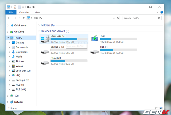This screenshot has height=115, width=171.
Task: Click the search magnifier icon
Action: (x=159, y=18)
